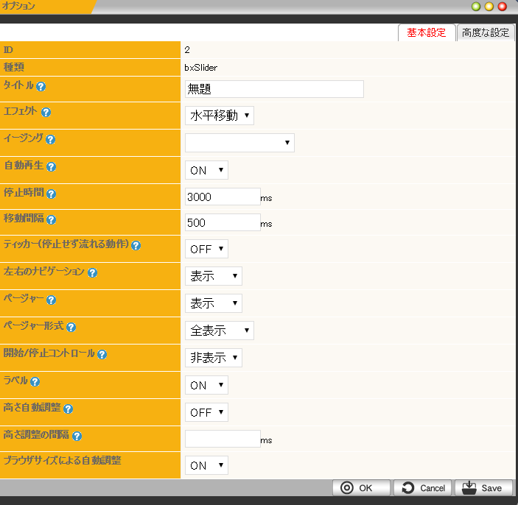The width and height of the screenshot is (518, 505).
Task: Open help icon for 開始/停止コントロール
Action: 102,355
